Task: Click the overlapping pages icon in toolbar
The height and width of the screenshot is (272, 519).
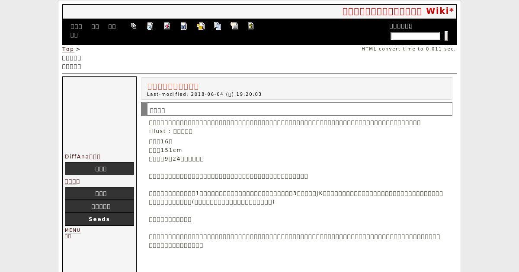Action: tap(134, 26)
